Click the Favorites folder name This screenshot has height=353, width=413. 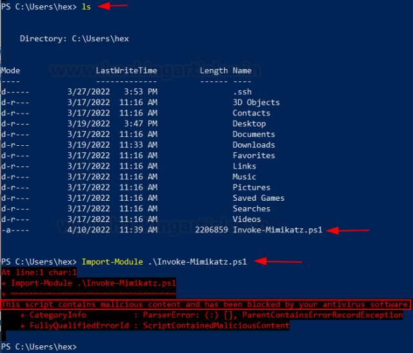pyautogui.click(x=254, y=156)
